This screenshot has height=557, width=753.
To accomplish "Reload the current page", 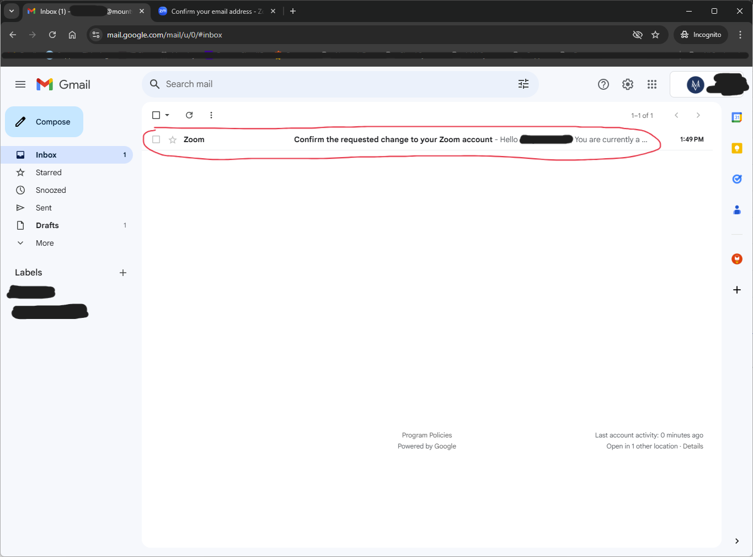I will [52, 35].
